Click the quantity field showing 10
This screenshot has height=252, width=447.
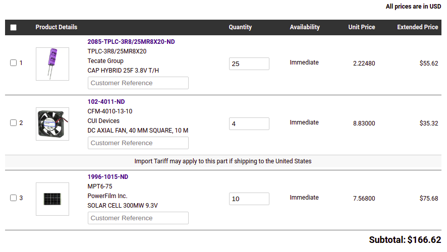[249, 199]
